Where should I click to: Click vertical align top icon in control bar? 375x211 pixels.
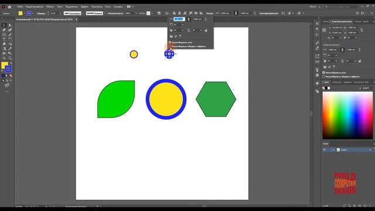[191, 13]
